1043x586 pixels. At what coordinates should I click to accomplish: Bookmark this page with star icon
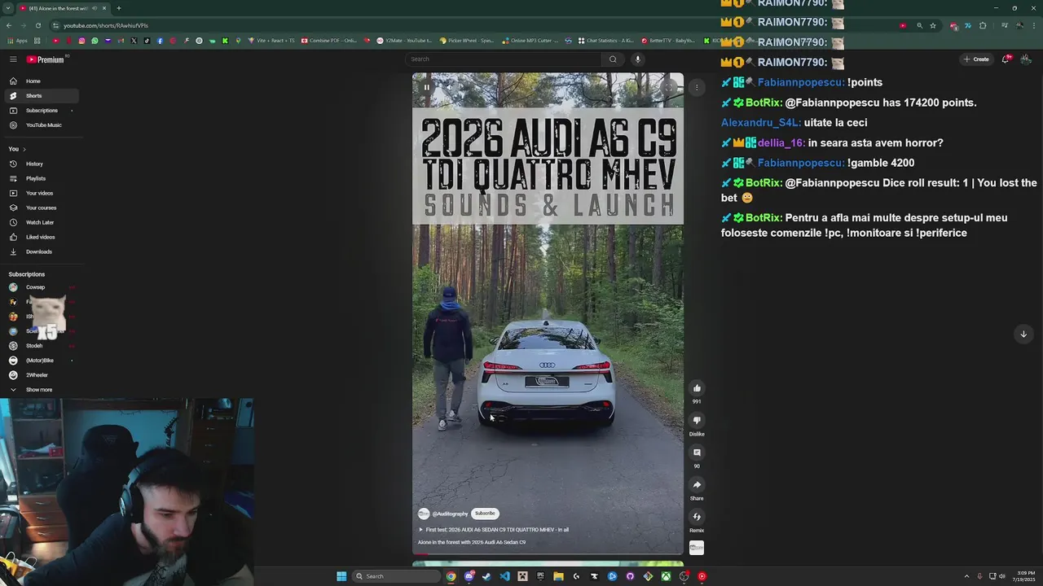[933, 25]
